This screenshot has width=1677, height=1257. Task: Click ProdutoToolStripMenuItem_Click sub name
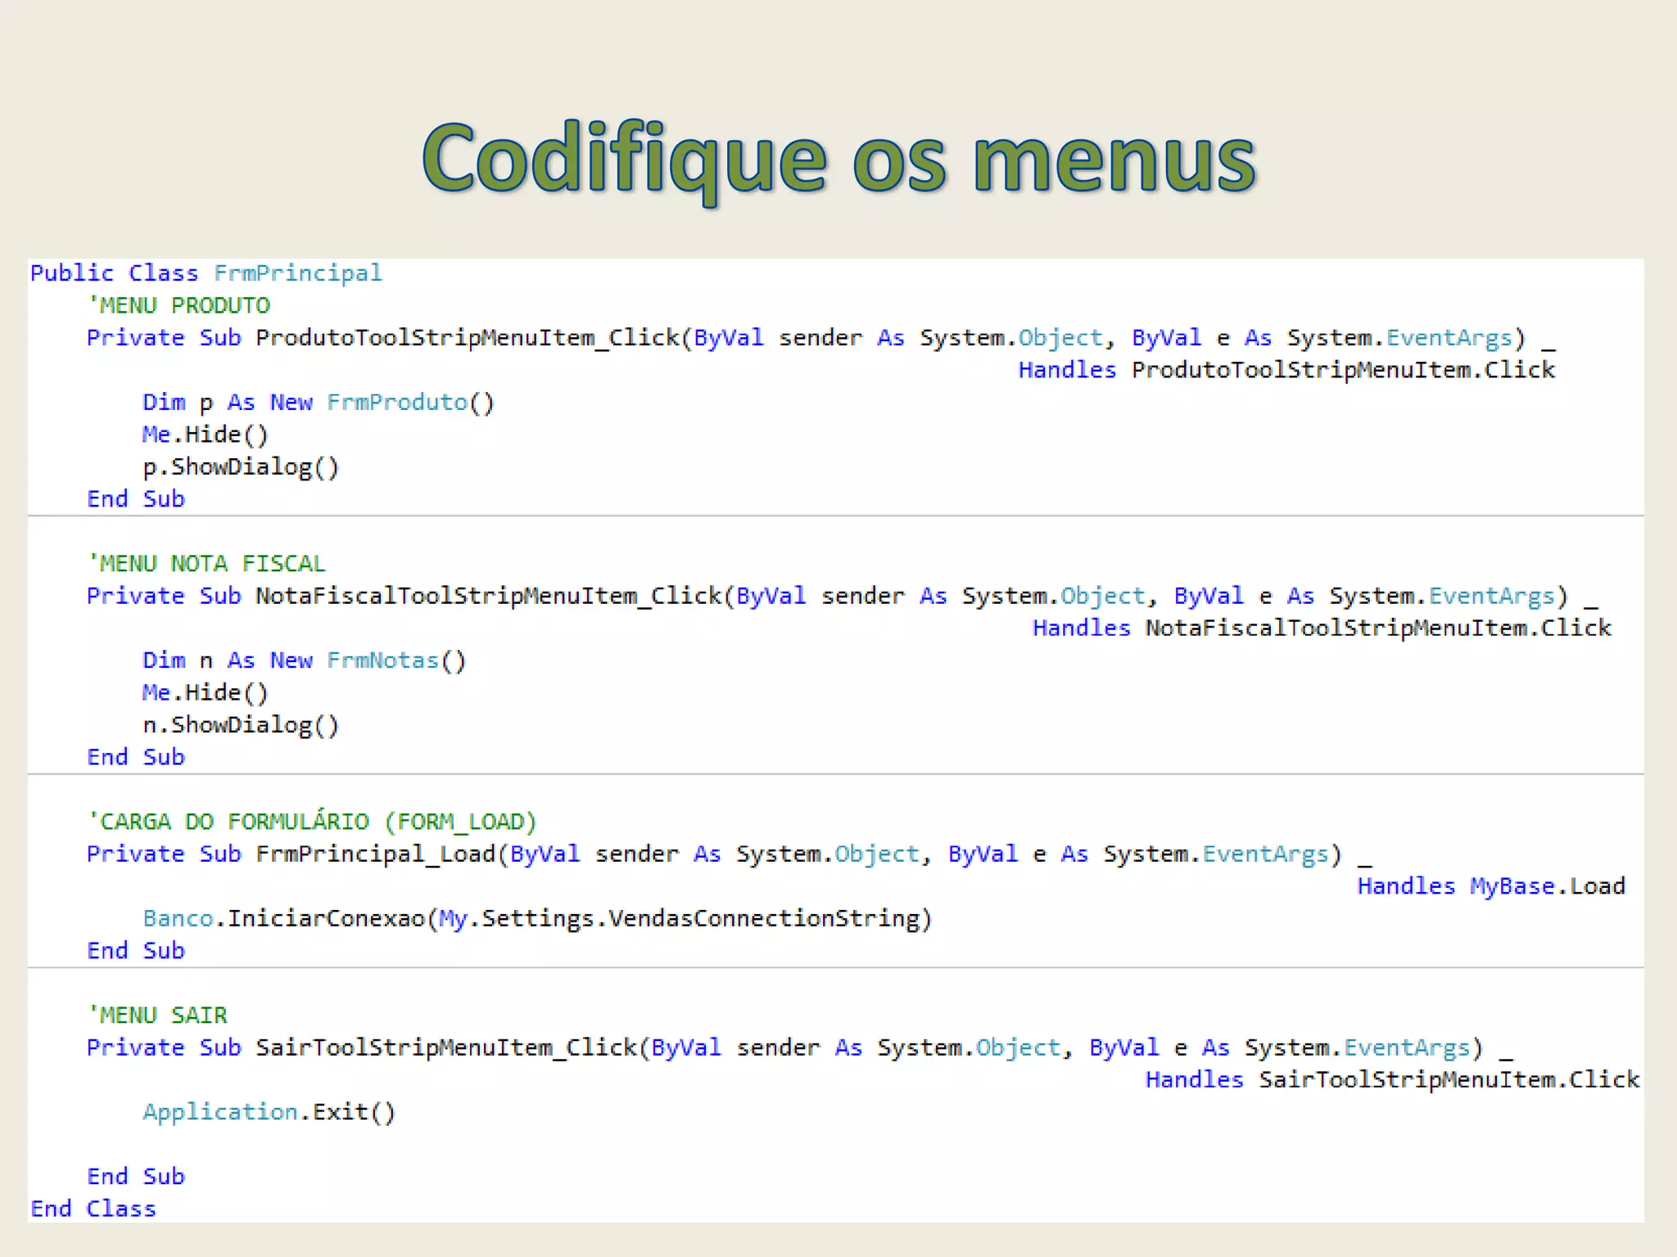[x=467, y=338]
